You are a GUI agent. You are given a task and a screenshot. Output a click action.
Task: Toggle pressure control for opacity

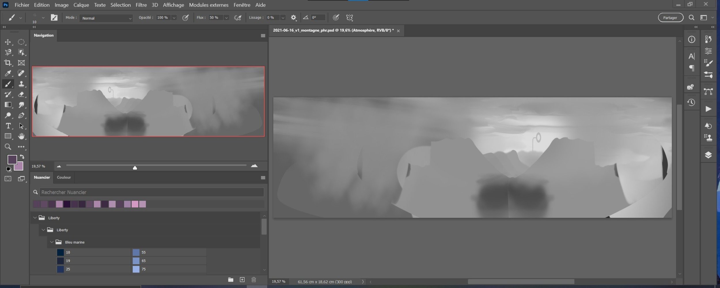tap(186, 18)
